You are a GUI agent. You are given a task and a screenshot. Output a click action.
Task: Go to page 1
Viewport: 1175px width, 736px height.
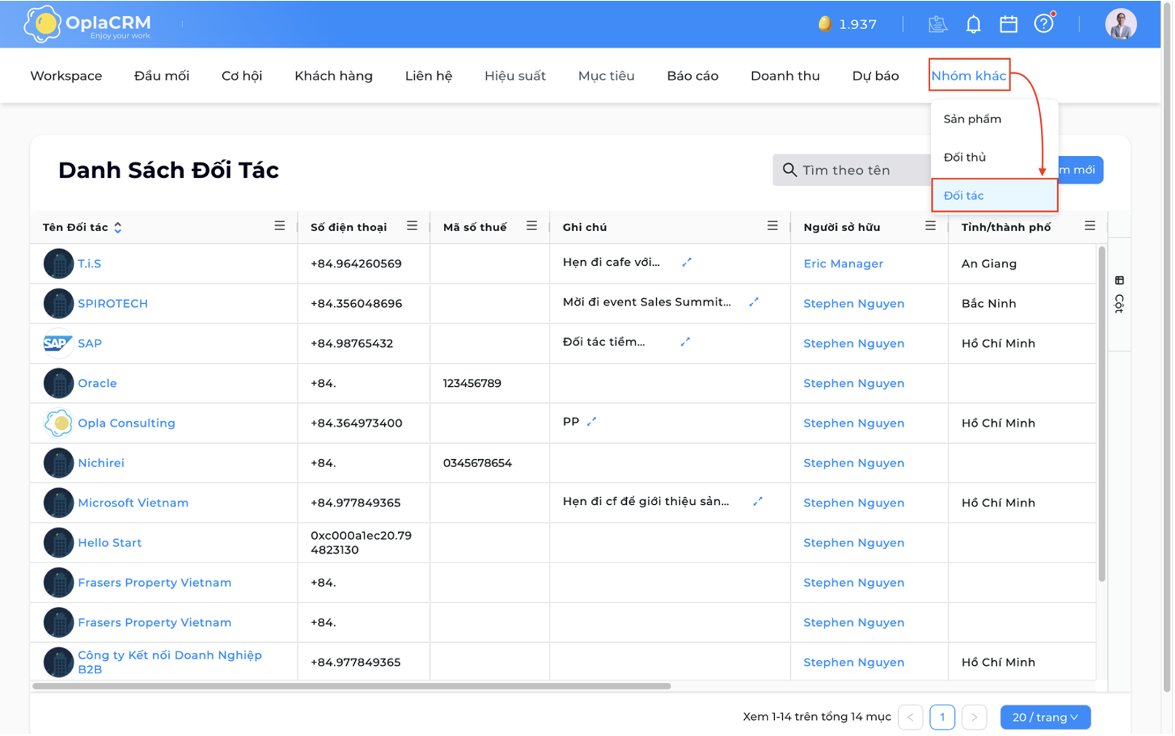942,717
